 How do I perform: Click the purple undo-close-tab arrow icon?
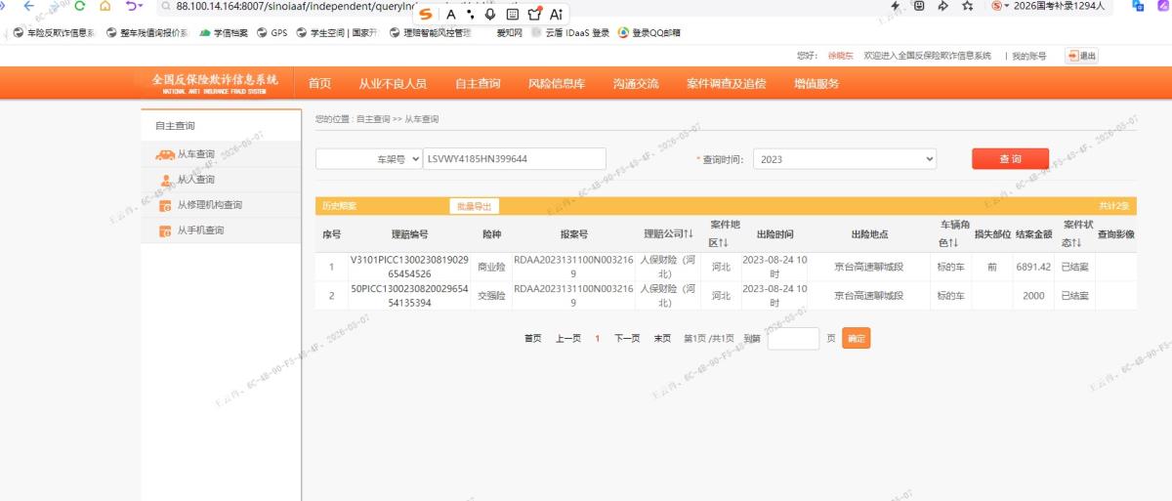pyautogui.click(x=133, y=6)
